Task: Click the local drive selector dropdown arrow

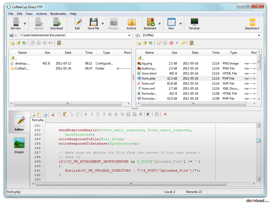Action: tap(16, 35)
